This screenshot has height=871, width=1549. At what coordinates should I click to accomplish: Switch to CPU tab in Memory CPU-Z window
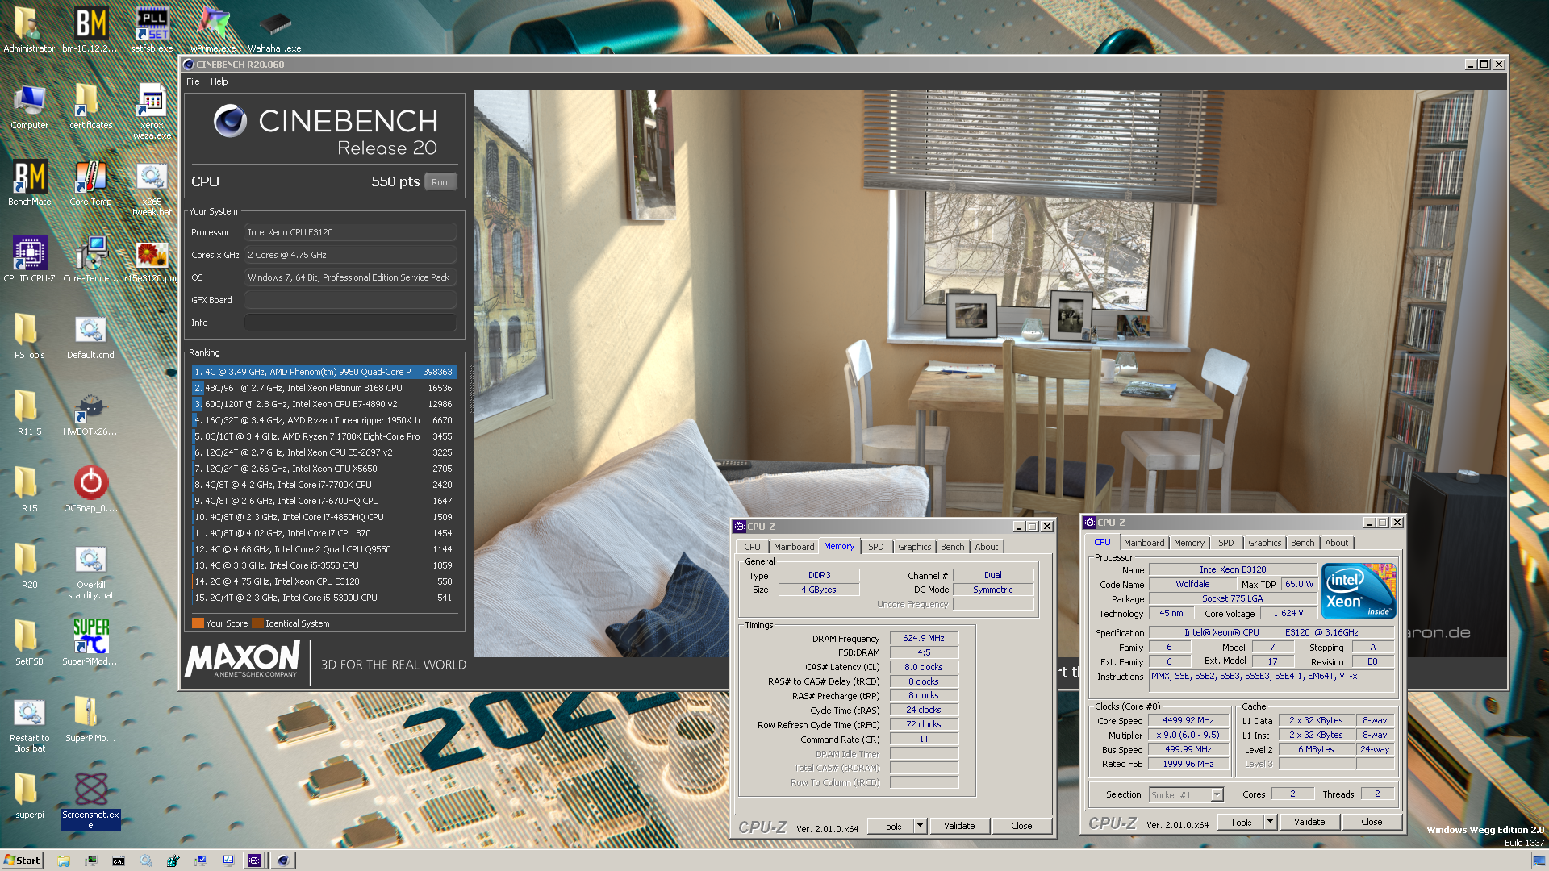pos(752,547)
